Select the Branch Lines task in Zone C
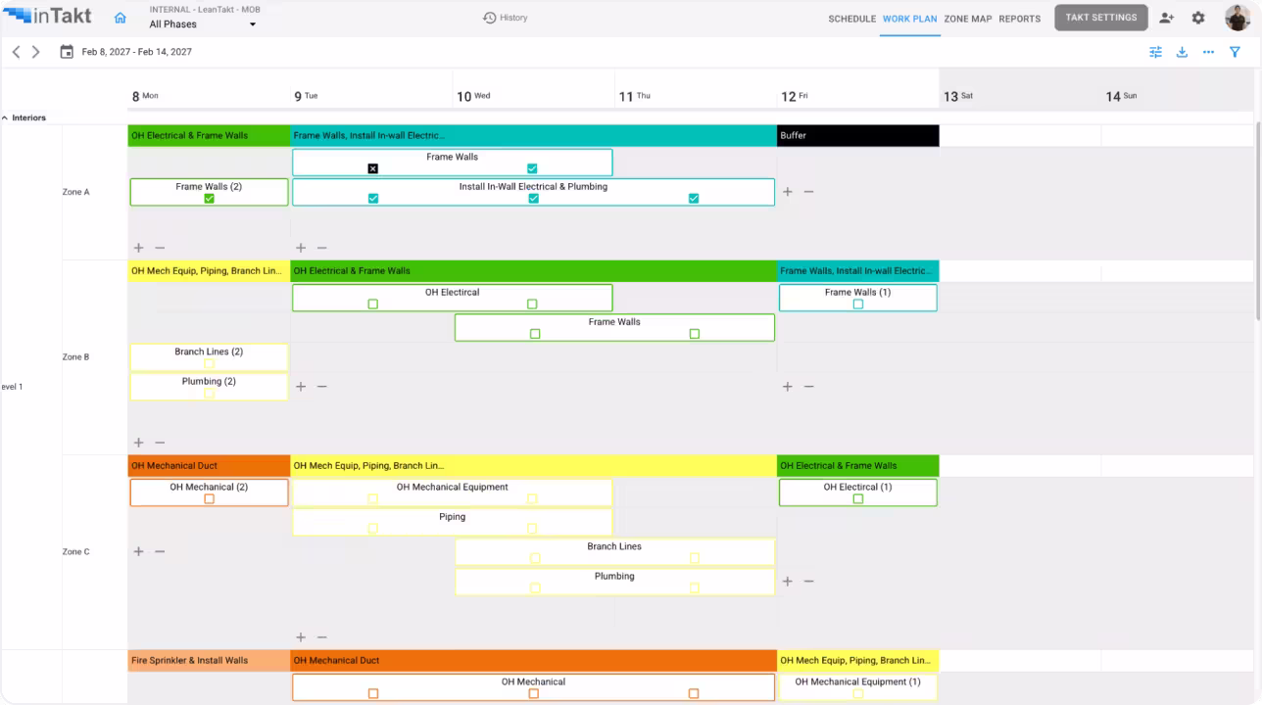1262x705 pixels. click(x=614, y=552)
